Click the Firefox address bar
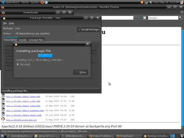 click(117, 18)
